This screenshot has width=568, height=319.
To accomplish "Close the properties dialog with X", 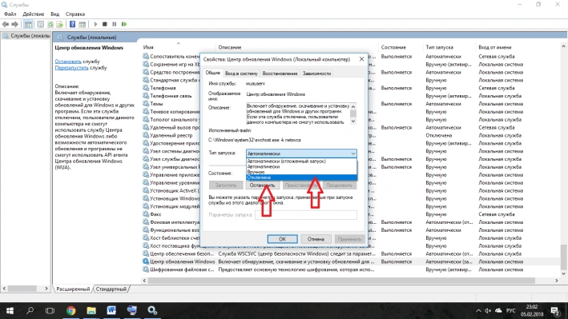I will [x=361, y=59].
